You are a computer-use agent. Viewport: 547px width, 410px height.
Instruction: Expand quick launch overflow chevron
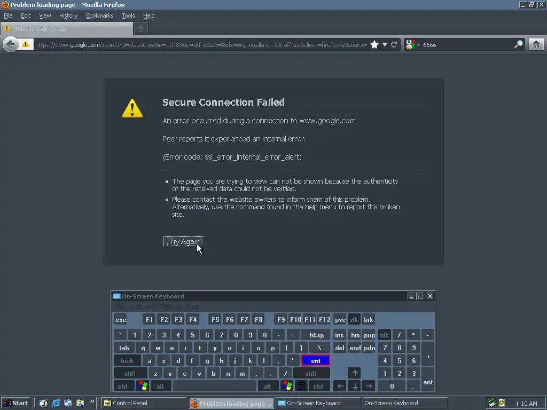click(92, 401)
